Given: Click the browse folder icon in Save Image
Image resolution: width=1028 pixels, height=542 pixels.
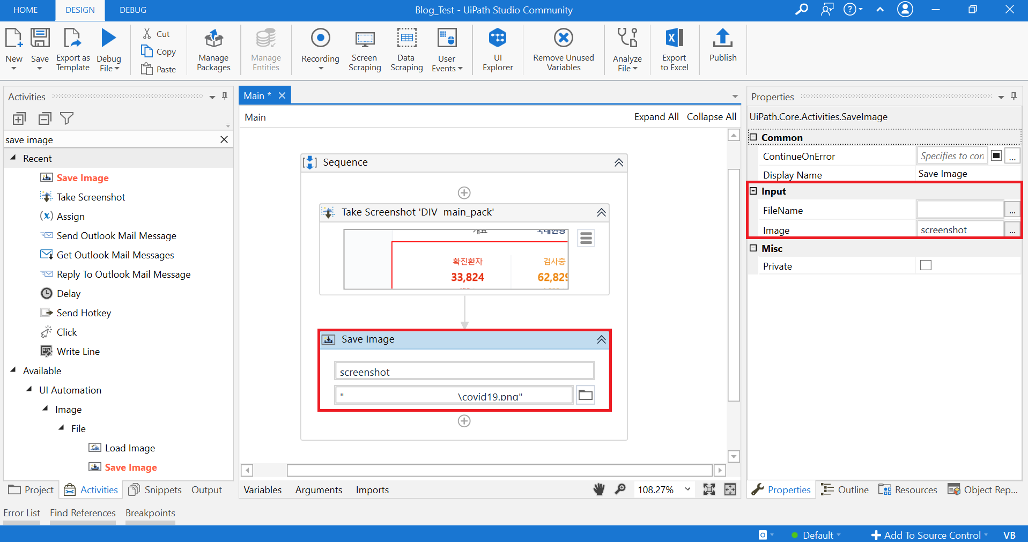Looking at the screenshot, I should (585, 395).
